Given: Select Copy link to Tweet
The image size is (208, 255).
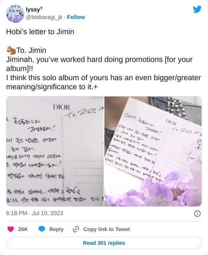Looking at the screenshot, I should (x=107, y=229).
